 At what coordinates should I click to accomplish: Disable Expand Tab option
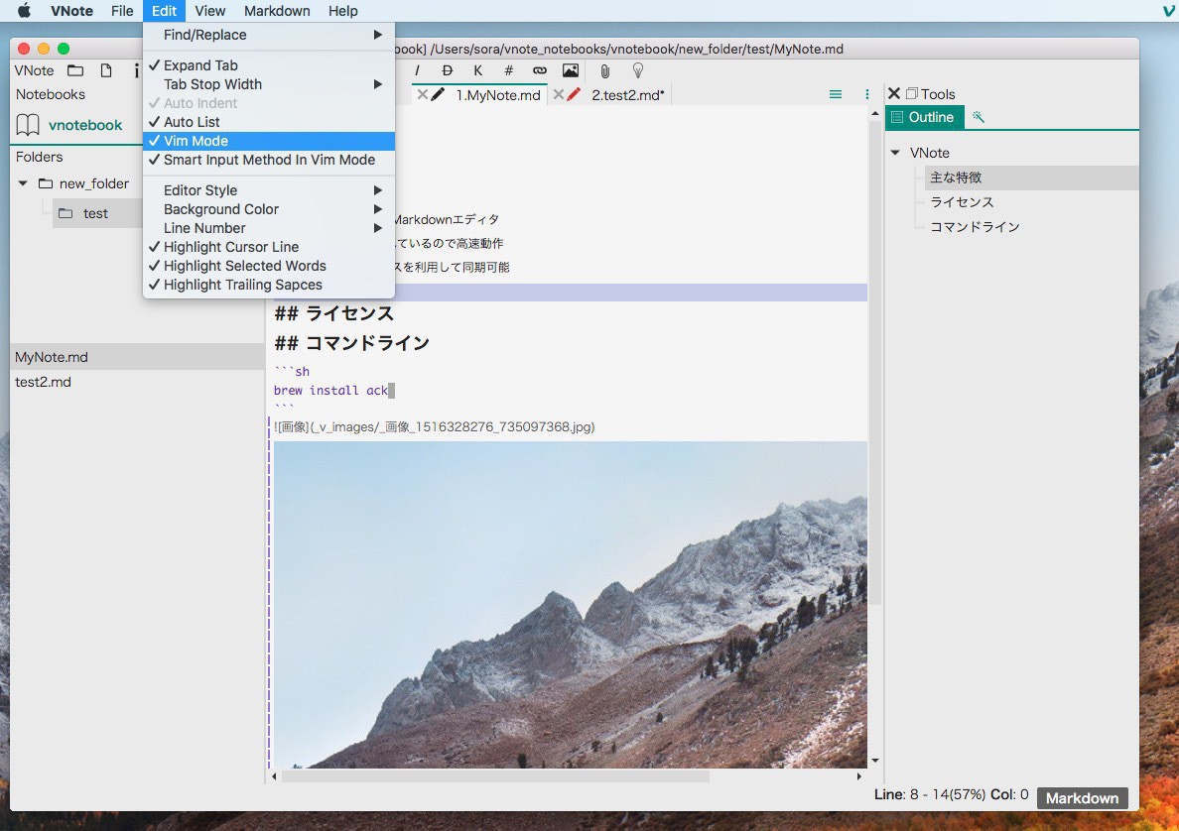200,65
